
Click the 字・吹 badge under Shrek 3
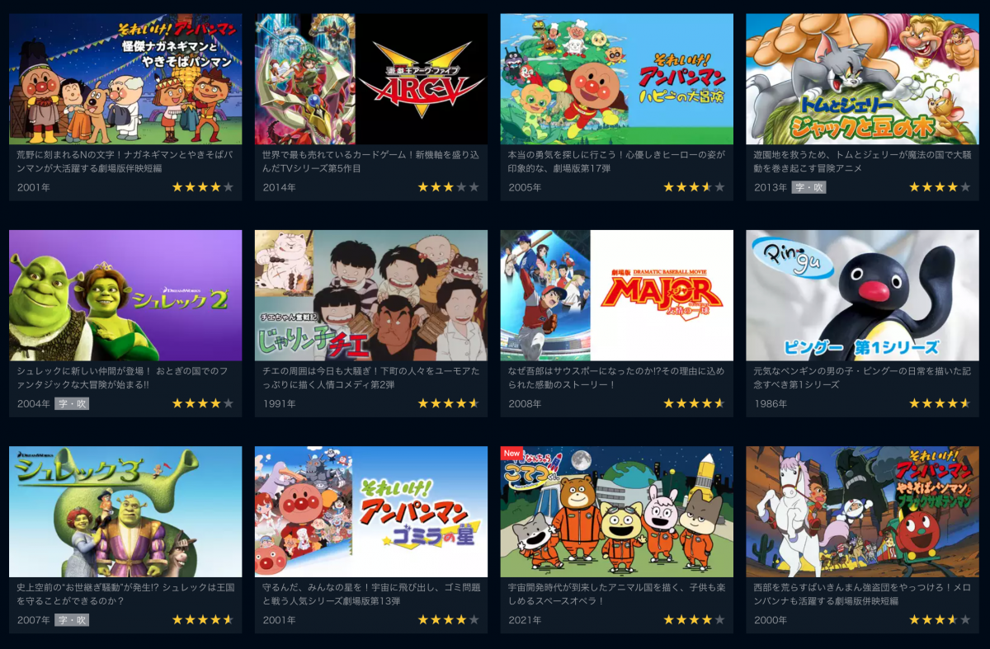point(72,620)
